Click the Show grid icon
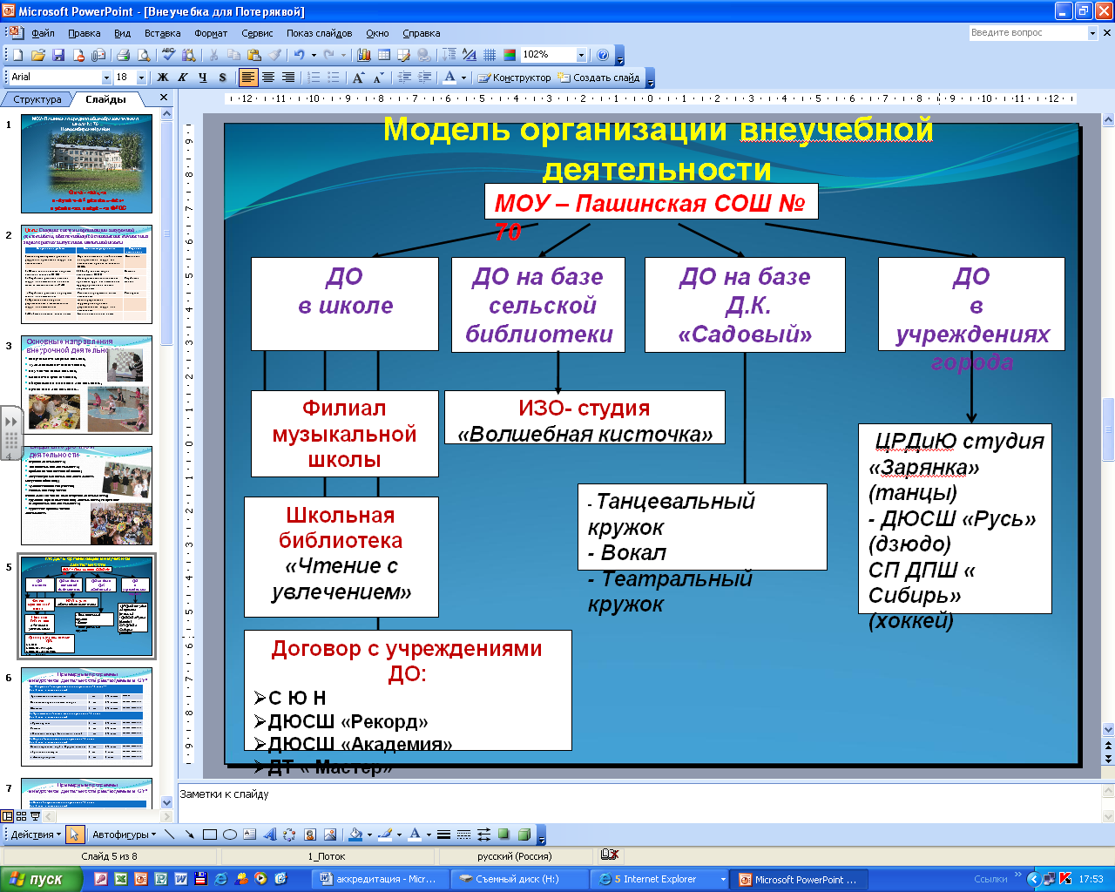Image resolution: width=1115 pixels, height=892 pixels. click(490, 55)
